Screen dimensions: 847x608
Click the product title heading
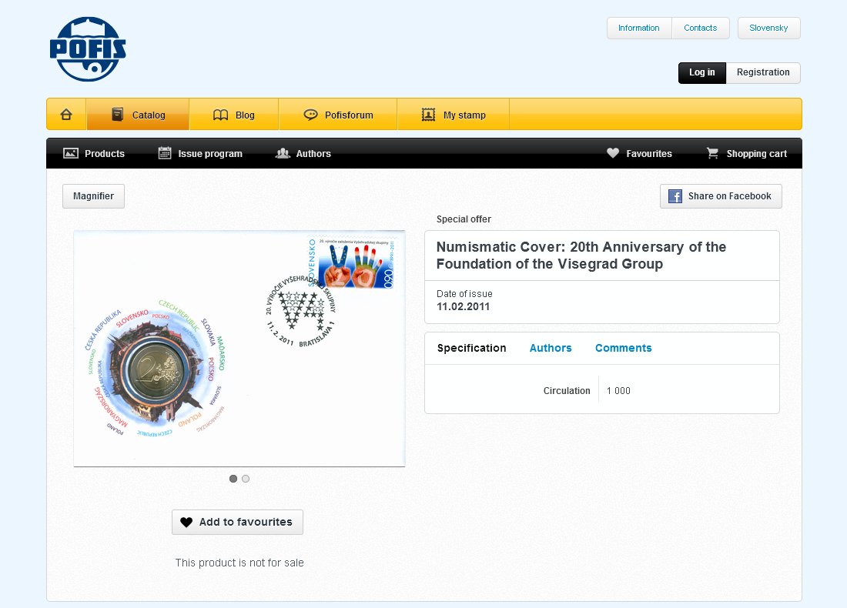(581, 256)
